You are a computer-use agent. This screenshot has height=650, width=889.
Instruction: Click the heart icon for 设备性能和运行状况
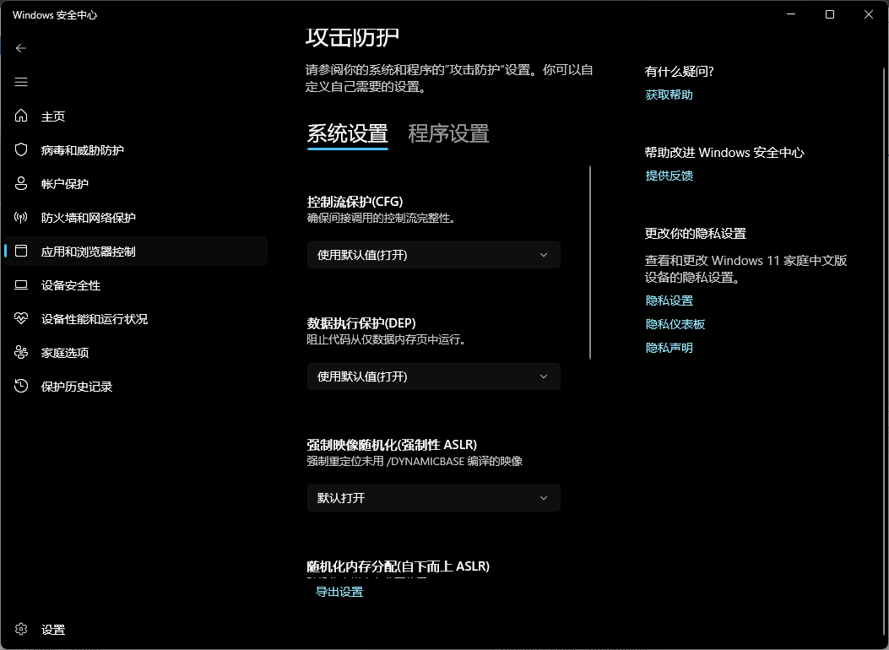[x=21, y=318]
